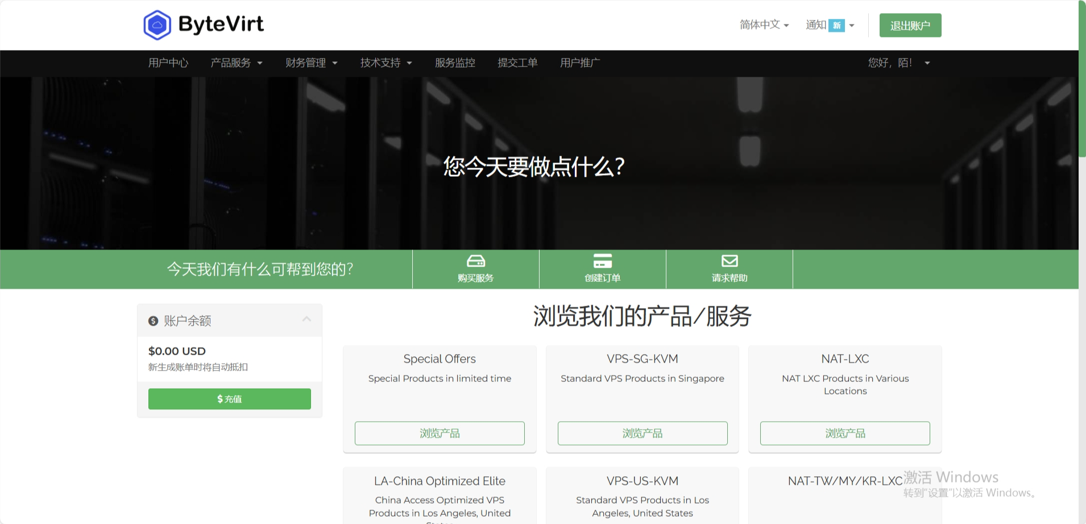Viewport: 1086px width, 524px height.
Task: Click the ByteVirt logo
Action: coord(203,24)
